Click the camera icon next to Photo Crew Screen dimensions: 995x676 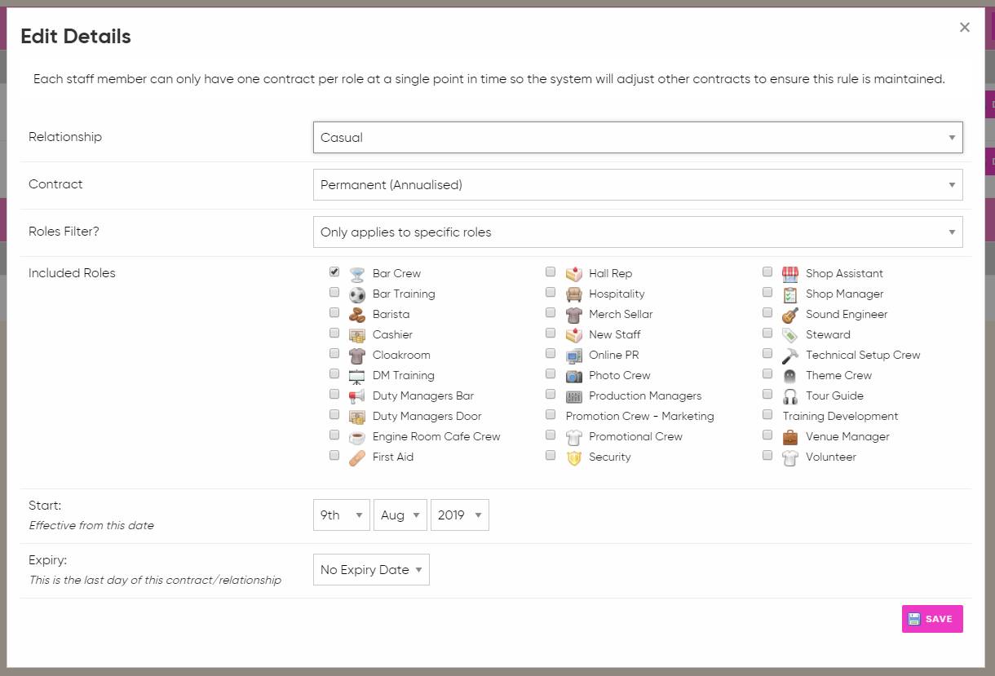coord(574,376)
